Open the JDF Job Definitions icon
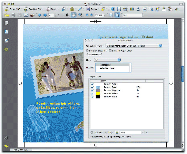The image size is (187, 154). (176, 9)
